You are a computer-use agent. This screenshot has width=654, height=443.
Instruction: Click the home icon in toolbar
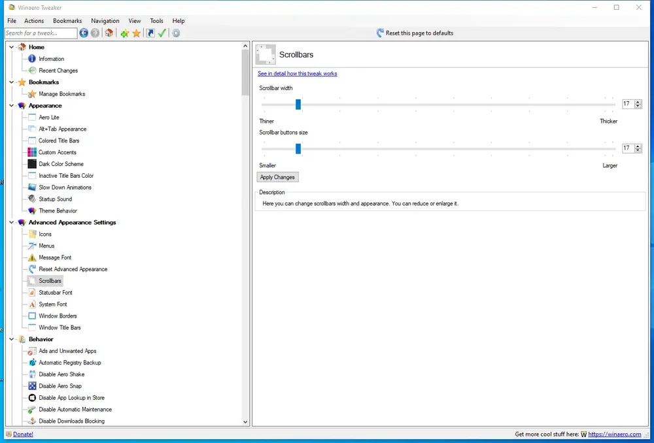tap(109, 33)
